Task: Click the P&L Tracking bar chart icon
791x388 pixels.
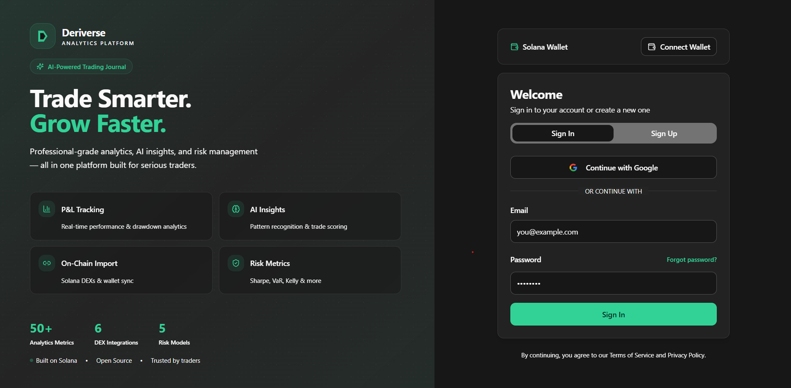Action: (x=47, y=209)
